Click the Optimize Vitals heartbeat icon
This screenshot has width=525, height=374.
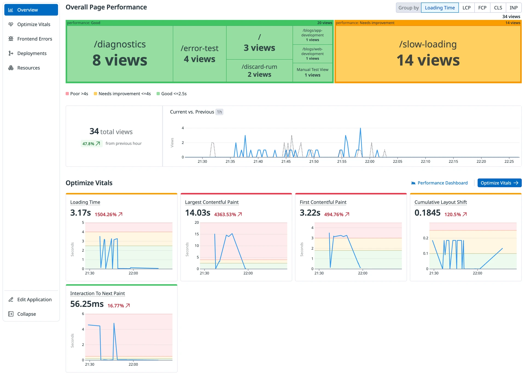[11, 24]
